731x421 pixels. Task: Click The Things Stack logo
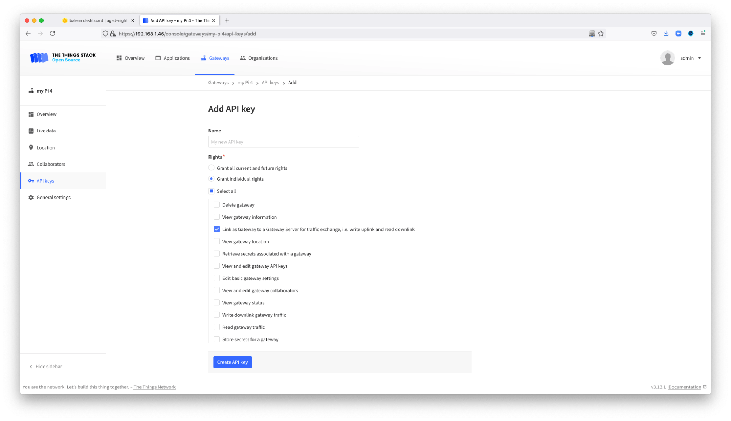pos(63,57)
